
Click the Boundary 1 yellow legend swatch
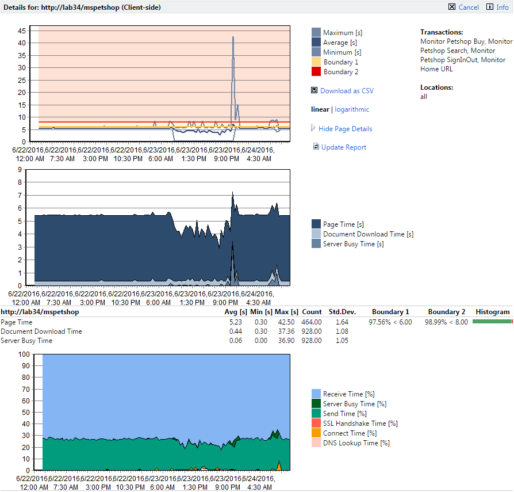(x=316, y=62)
